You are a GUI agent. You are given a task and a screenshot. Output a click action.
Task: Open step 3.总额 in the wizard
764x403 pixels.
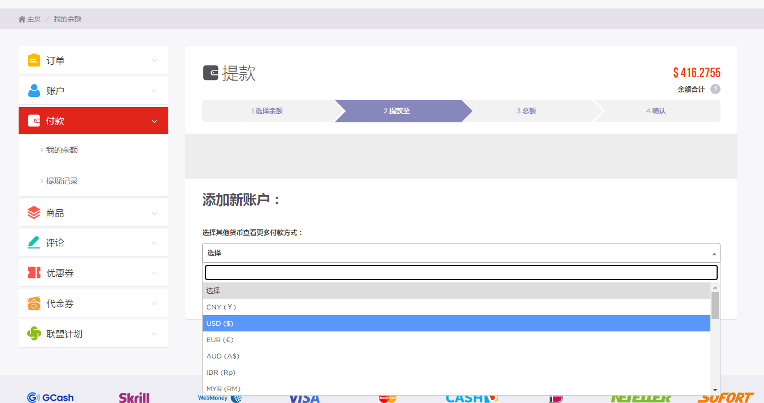click(x=526, y=111)
